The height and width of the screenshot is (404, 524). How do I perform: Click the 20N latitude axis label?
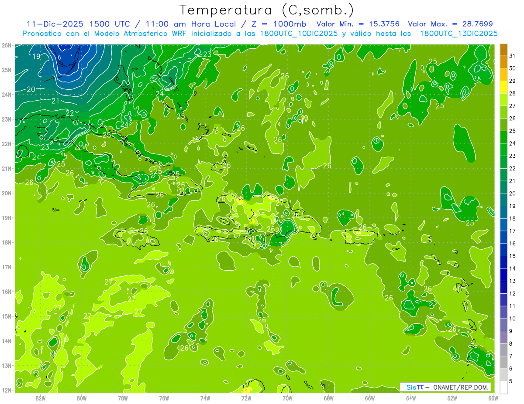[6, 193]
